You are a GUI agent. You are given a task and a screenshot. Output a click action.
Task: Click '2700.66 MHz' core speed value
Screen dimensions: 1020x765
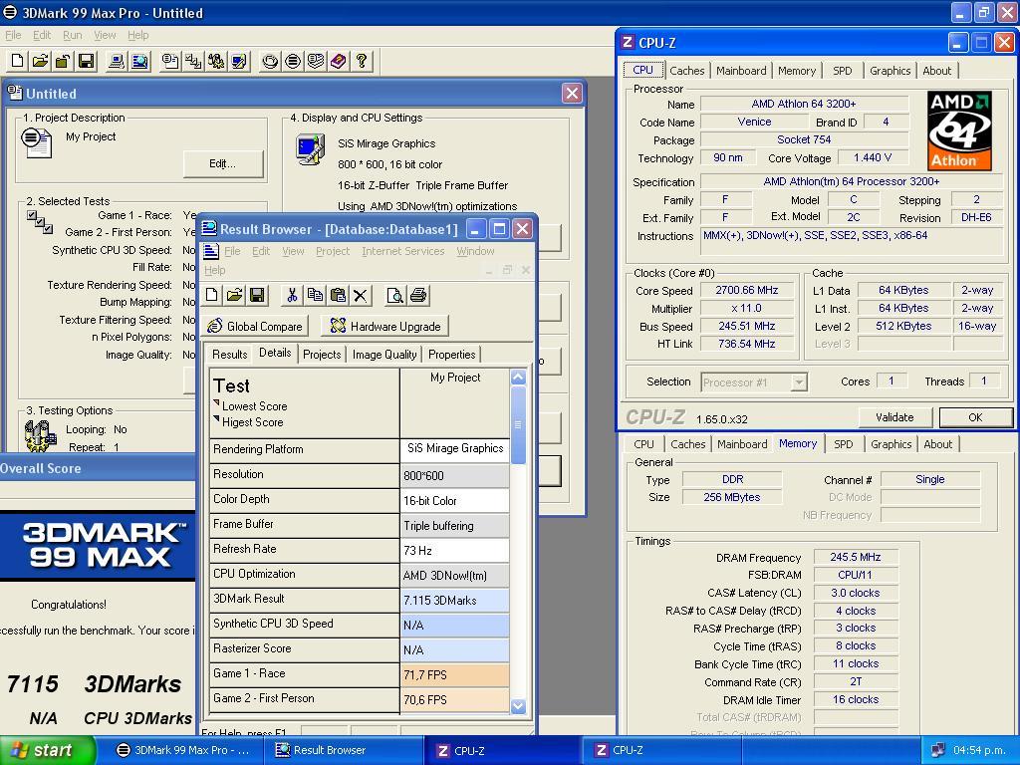(746, 290)
